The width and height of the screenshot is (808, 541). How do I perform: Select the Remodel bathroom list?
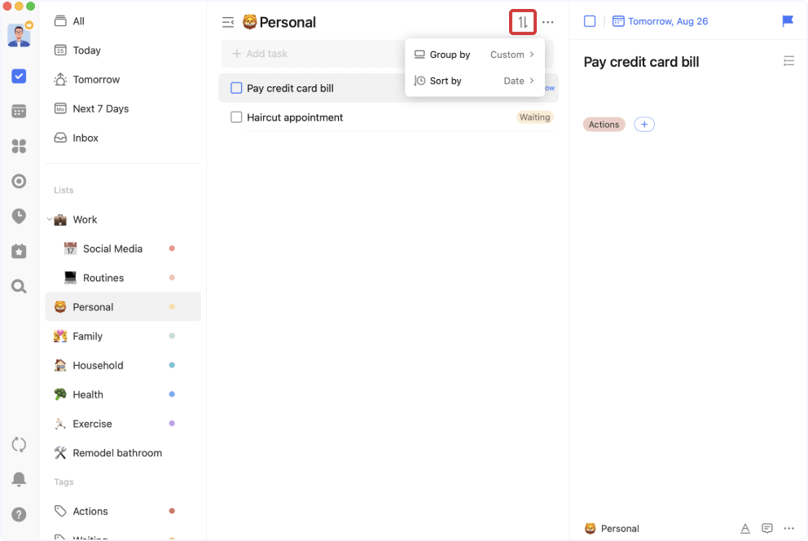click(123, 453)
